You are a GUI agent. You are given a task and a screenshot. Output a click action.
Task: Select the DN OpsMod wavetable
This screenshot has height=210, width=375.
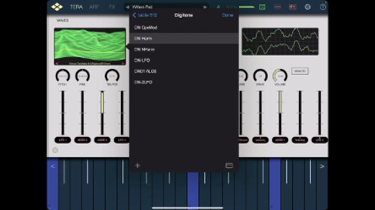(x=184, y=27)
